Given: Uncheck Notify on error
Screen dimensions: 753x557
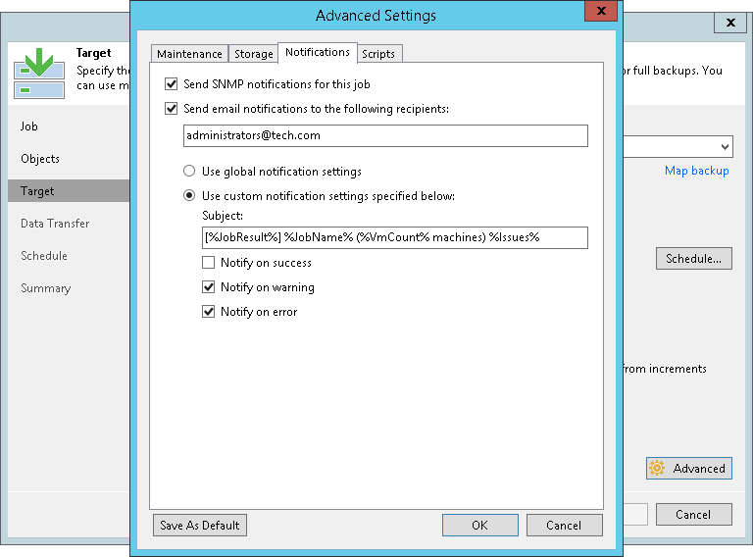Looking at the screenshot, I should pos(209,312).
